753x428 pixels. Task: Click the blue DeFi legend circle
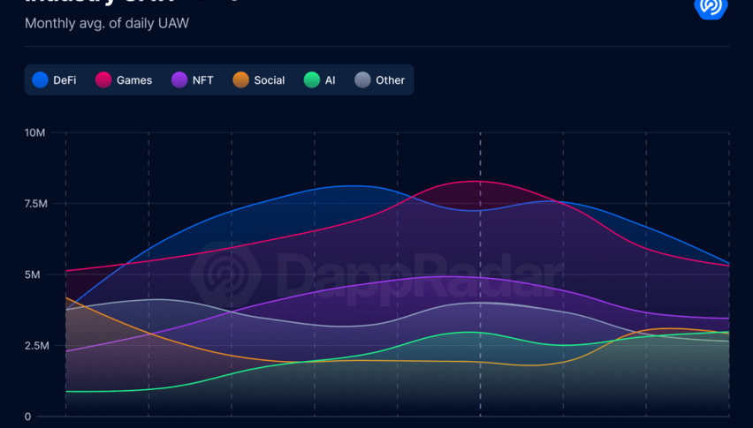coord(40,79)
